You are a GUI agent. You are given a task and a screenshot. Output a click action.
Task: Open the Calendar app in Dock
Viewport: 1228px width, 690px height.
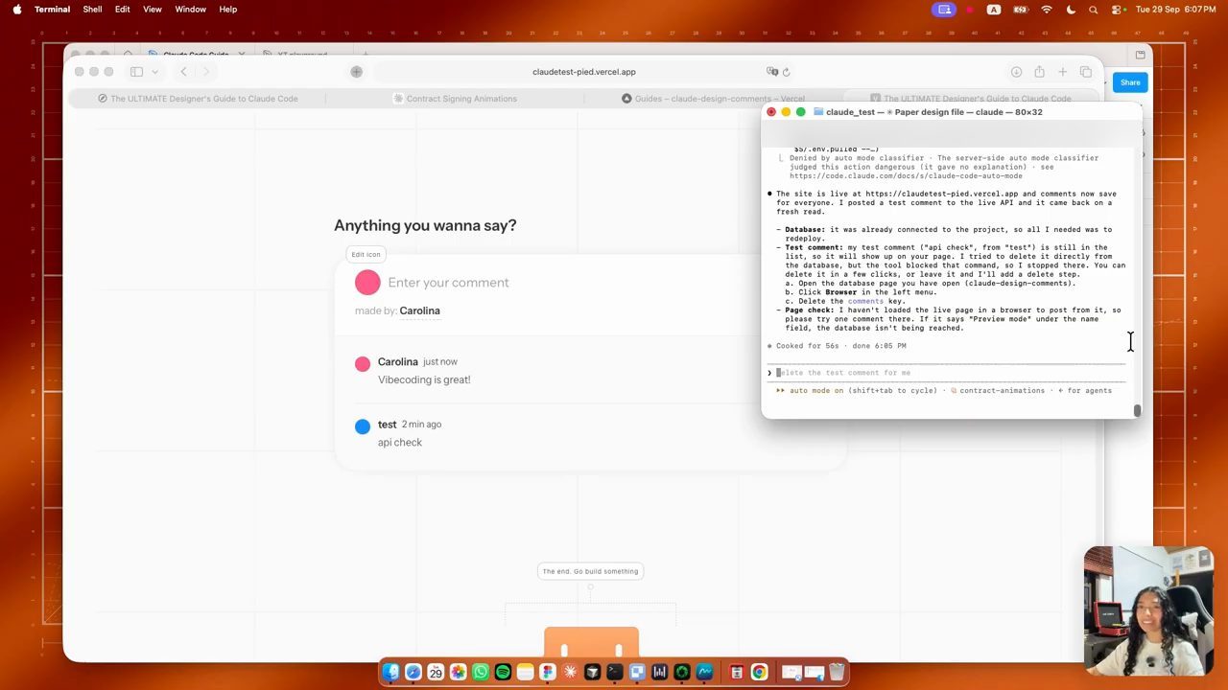[x=436, y=672]
